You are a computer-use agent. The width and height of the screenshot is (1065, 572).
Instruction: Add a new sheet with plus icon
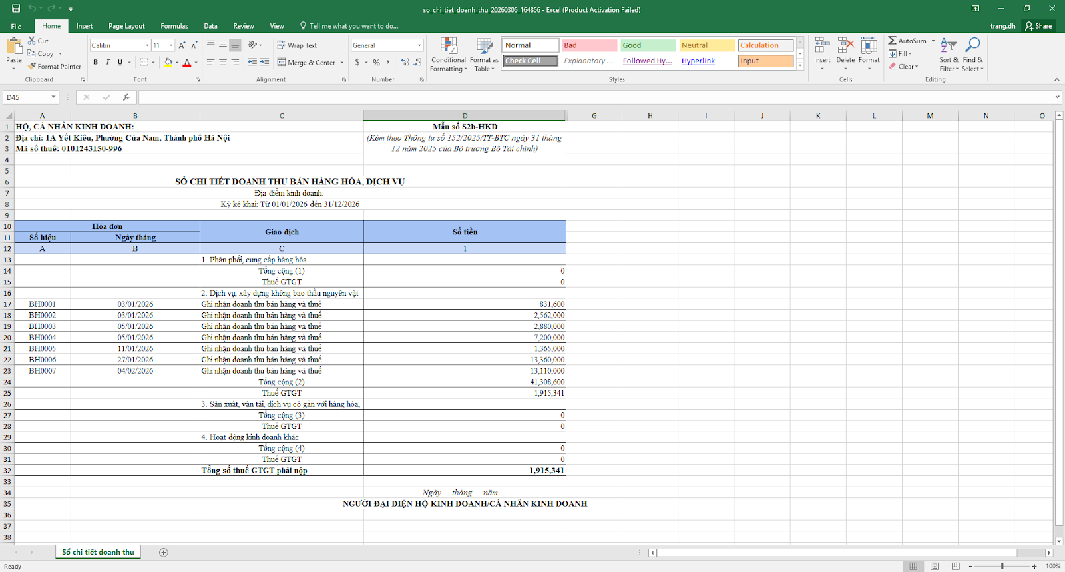[164, 552]
